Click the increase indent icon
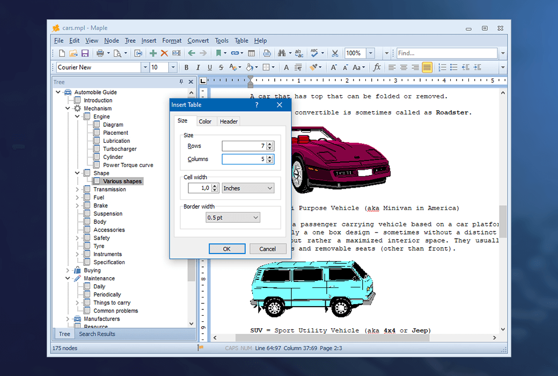Viewport: 558px width, 376px height. [477, 67]
